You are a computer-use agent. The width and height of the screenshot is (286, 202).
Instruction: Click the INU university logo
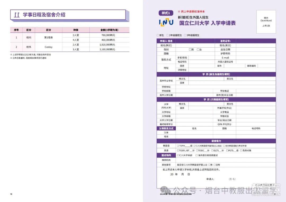click(166, 22)
